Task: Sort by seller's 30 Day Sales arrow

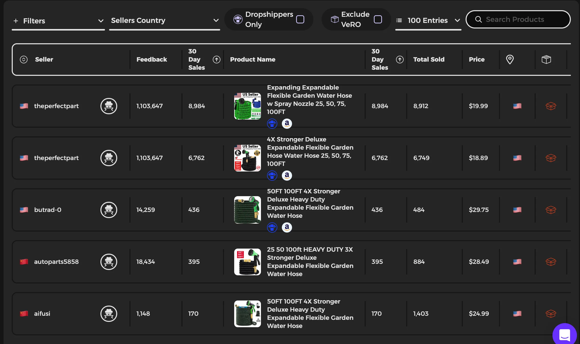Action: [217, 60]
